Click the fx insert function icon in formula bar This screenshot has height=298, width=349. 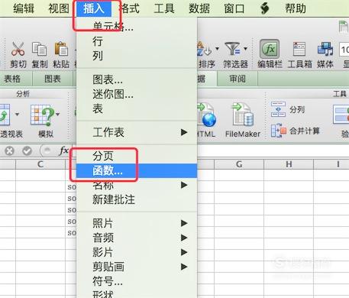[x=63, y=151]
